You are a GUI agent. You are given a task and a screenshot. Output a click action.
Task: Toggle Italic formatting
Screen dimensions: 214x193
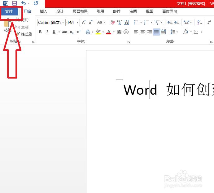(47, 32)
